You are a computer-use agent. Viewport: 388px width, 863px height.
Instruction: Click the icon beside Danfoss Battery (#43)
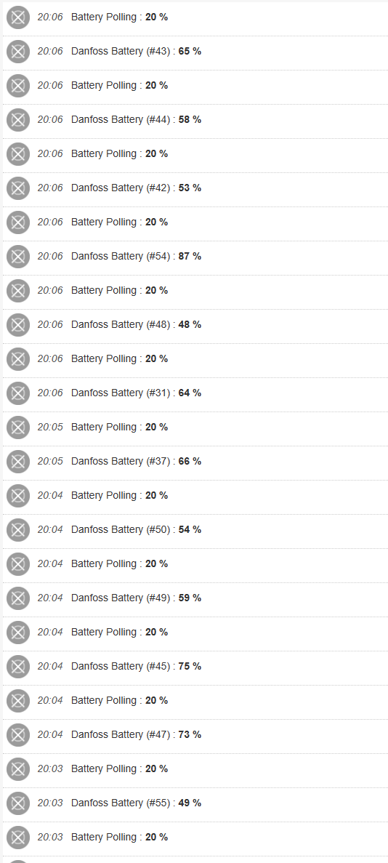pos(18,52)
